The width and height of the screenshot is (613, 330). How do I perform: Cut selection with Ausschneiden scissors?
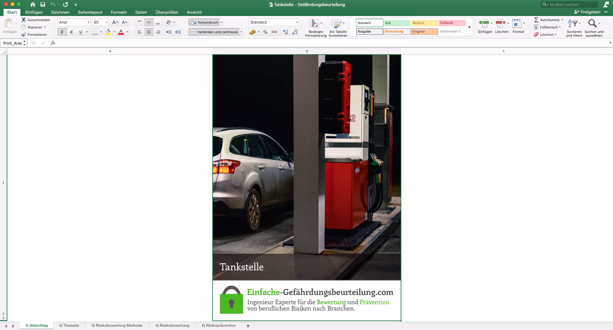pos(24,20)
